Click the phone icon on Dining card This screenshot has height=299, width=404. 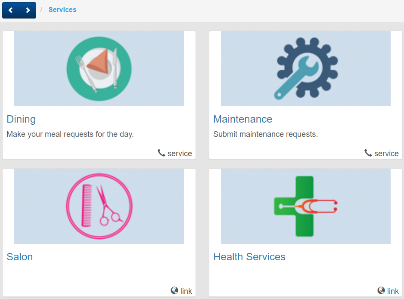[161, 153]
